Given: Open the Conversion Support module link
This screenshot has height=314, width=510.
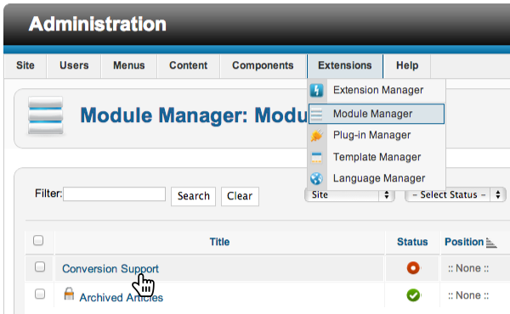Looking at the screenshot, I should pos(110,269).
